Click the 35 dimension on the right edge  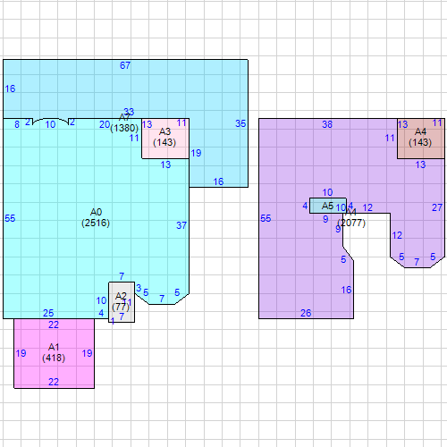(x=240, y=123)
